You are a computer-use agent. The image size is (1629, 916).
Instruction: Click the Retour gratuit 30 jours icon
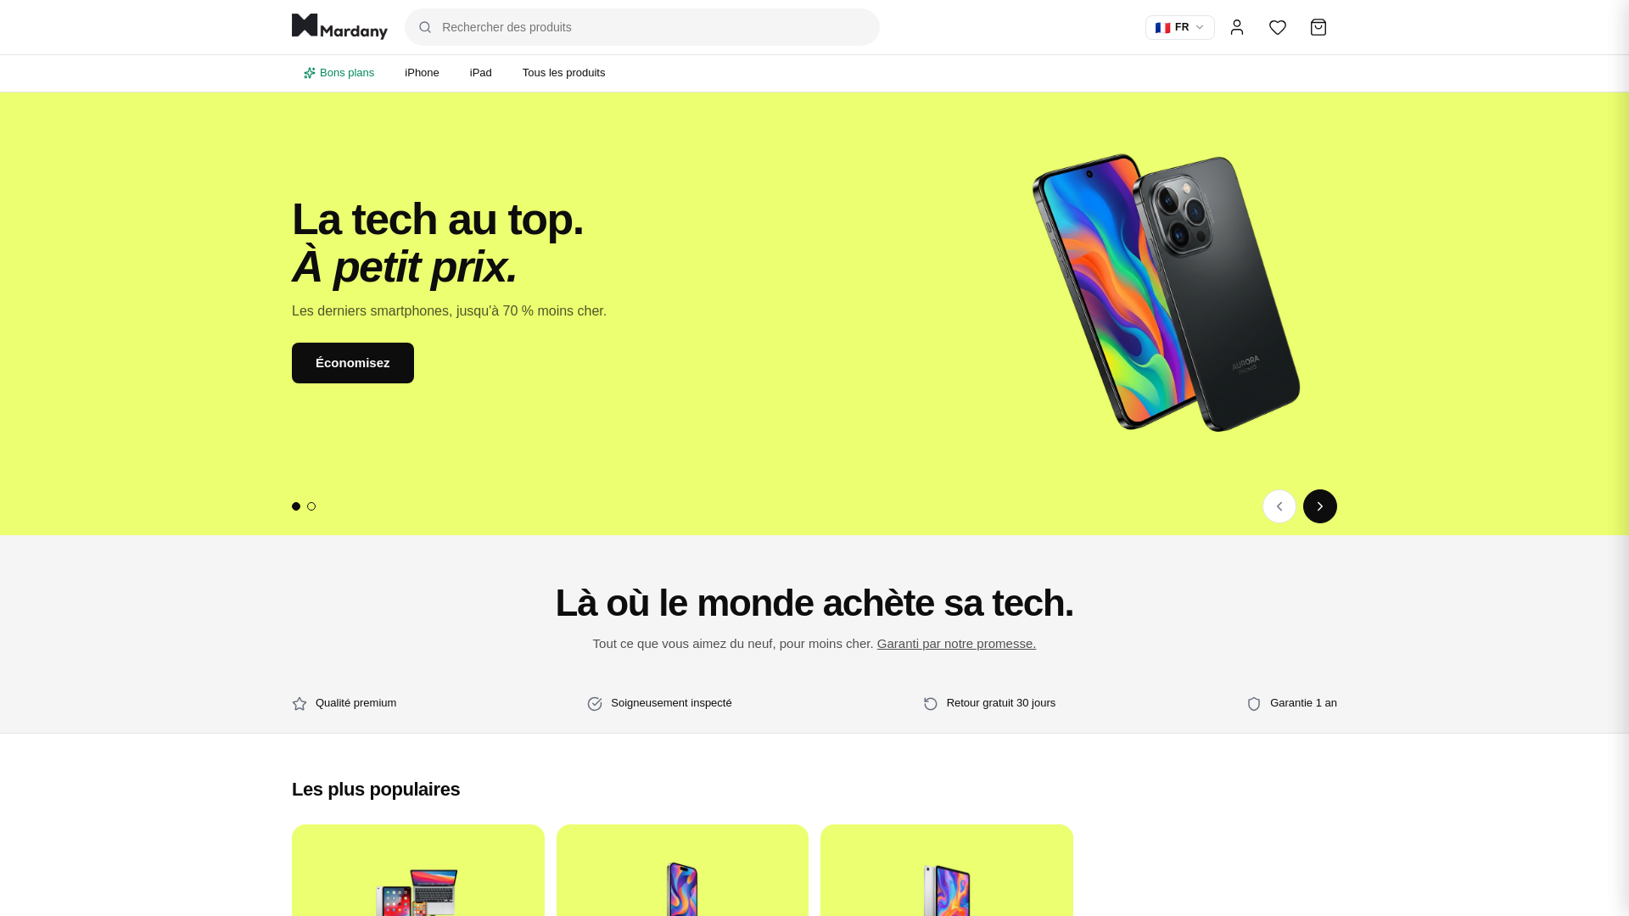(931, 704)
